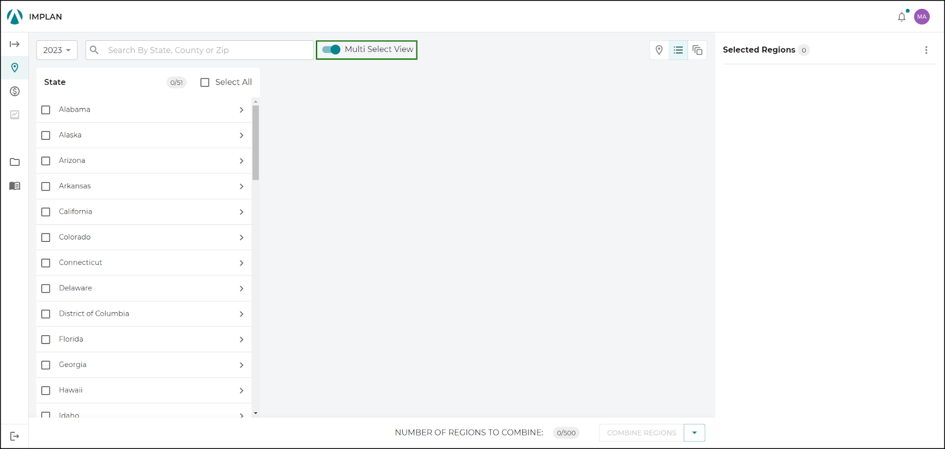Click the IMPLAN logo icon
This screenshot has width=945, height=449.
(15, 17)
